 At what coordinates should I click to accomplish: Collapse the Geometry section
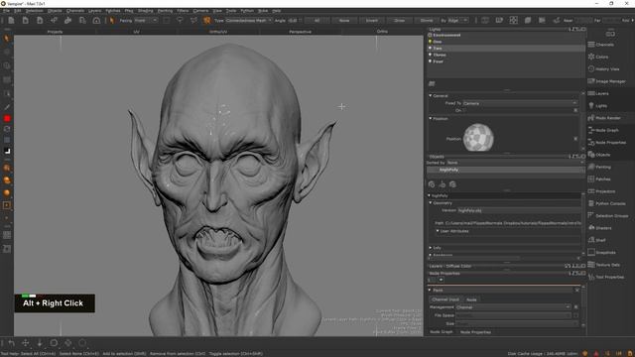431,202
